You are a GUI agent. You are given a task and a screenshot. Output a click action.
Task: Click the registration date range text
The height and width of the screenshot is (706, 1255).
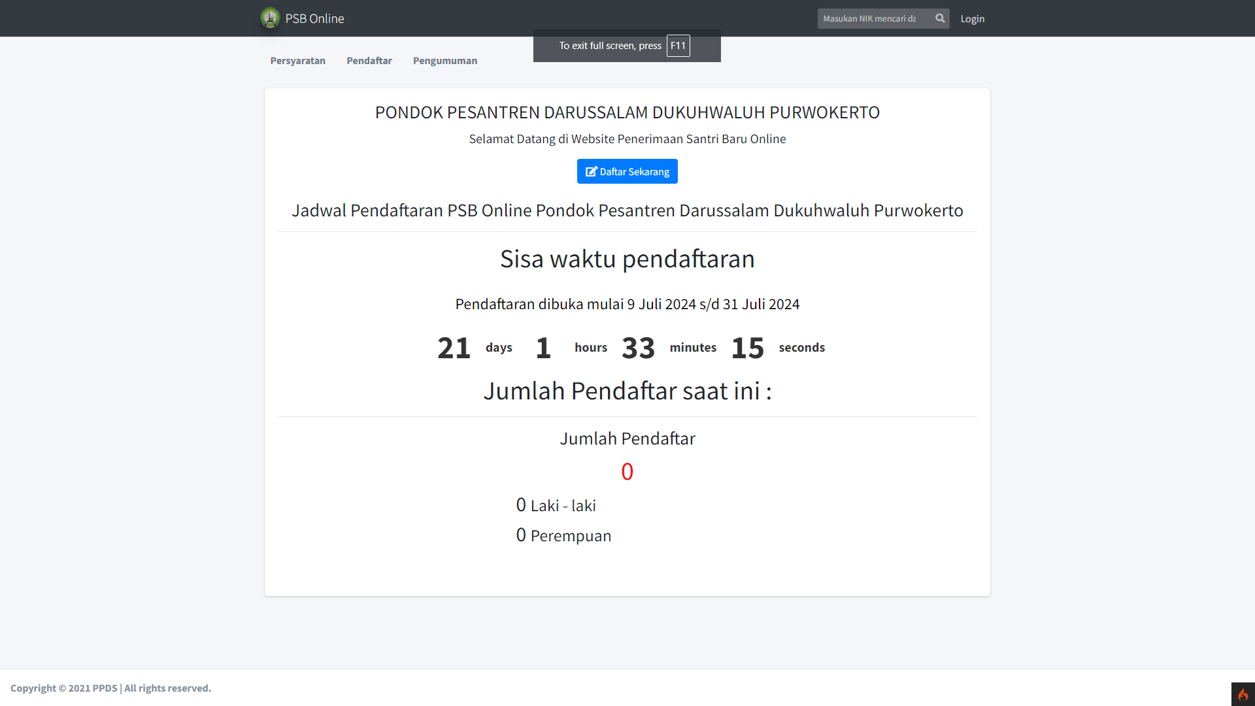click(627, 303)
